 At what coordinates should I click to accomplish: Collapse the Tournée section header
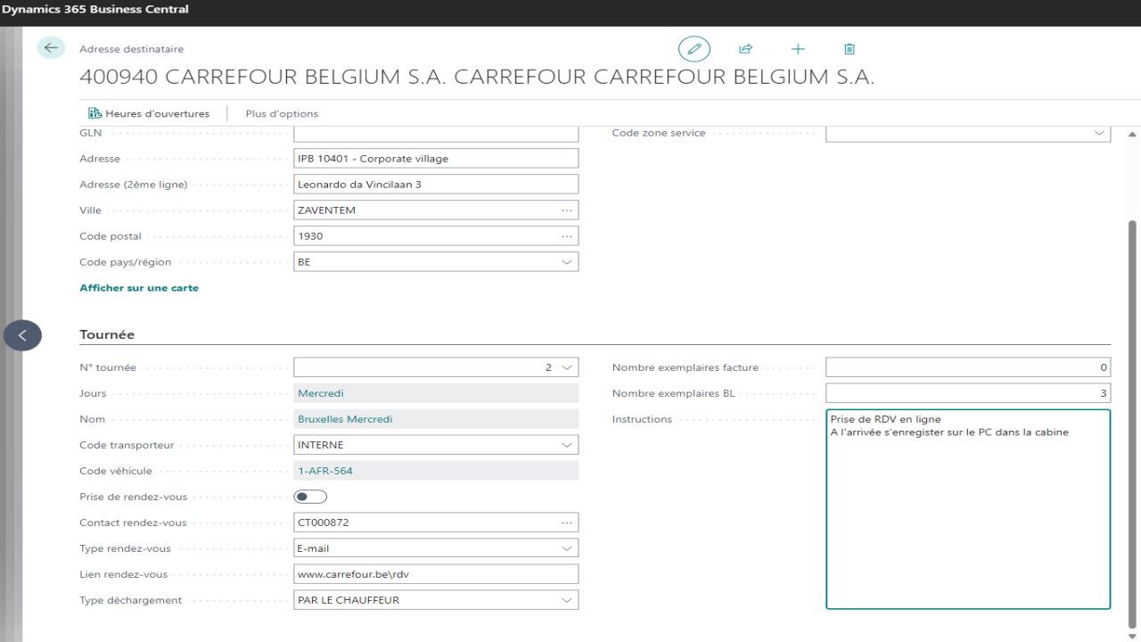(x=107, y=334)
